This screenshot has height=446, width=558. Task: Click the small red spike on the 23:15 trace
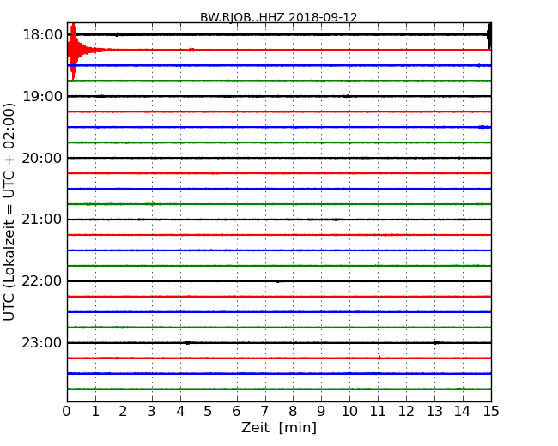click(379, 358)
